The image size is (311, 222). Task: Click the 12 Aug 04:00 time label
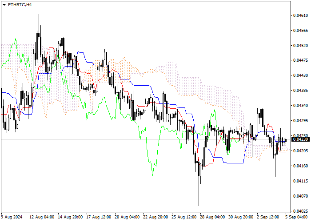click(x=42, y=217)
